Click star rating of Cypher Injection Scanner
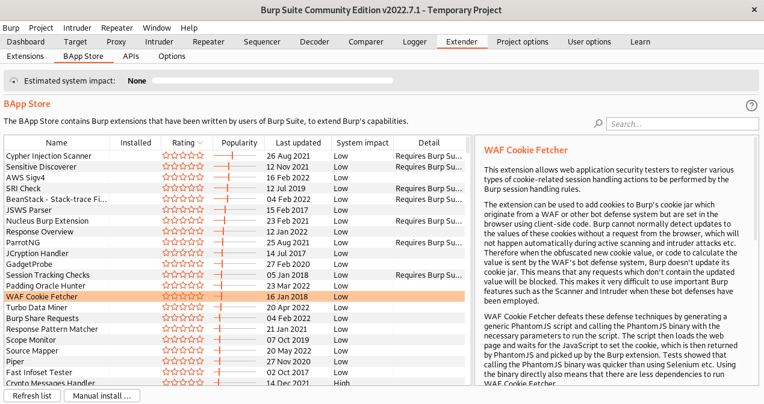 pos(183,156)
